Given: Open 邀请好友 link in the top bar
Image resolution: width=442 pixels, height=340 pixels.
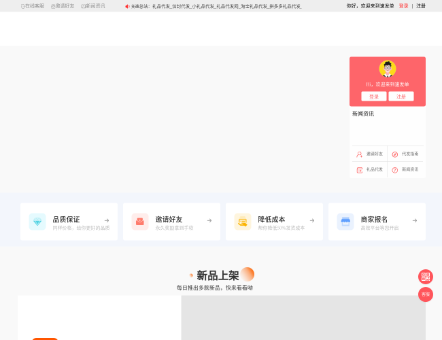Looking at the screenshot, I should click(65, 6).
